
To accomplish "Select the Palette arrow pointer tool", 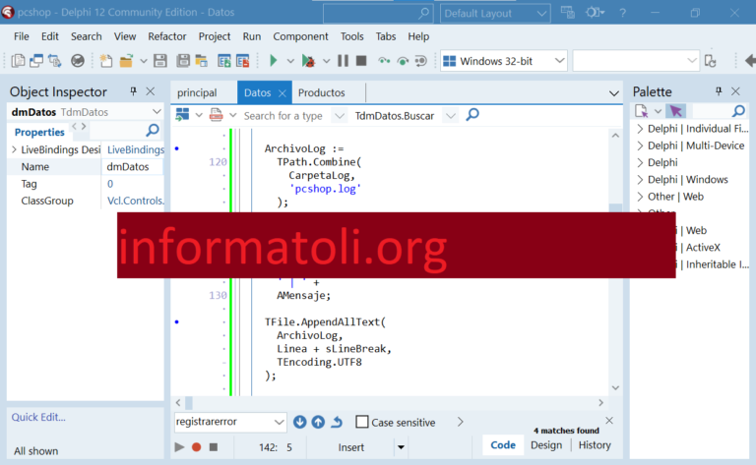I will tap(675, 111).
